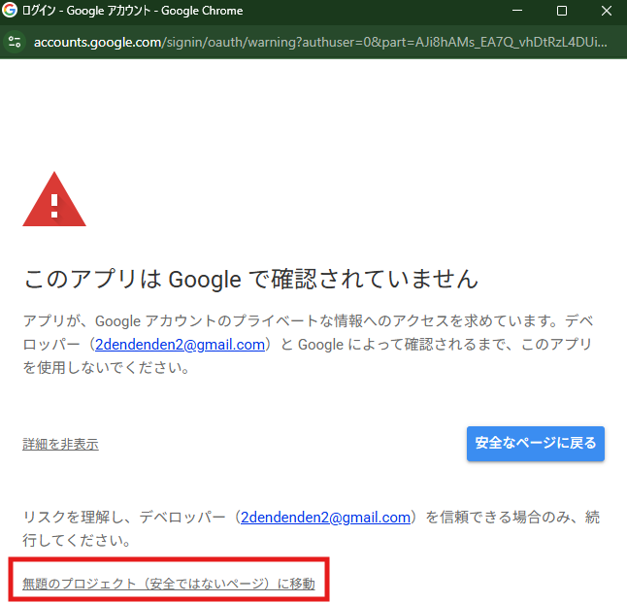Proceed via 無題のプロジェクト（安全ではないページ）に移動 link

tap(169, 584)
